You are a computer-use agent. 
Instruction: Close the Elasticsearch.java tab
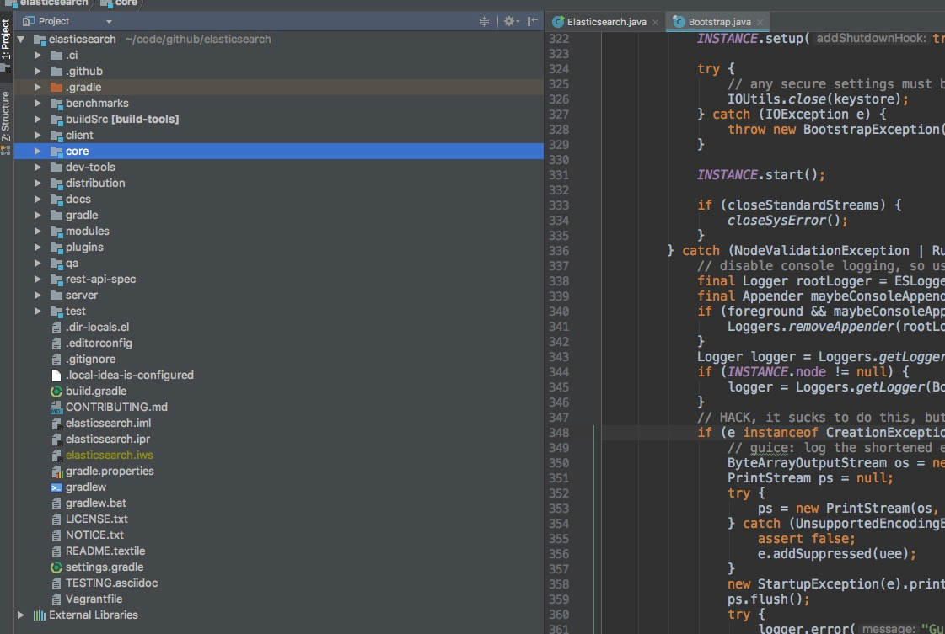(655, 22)
